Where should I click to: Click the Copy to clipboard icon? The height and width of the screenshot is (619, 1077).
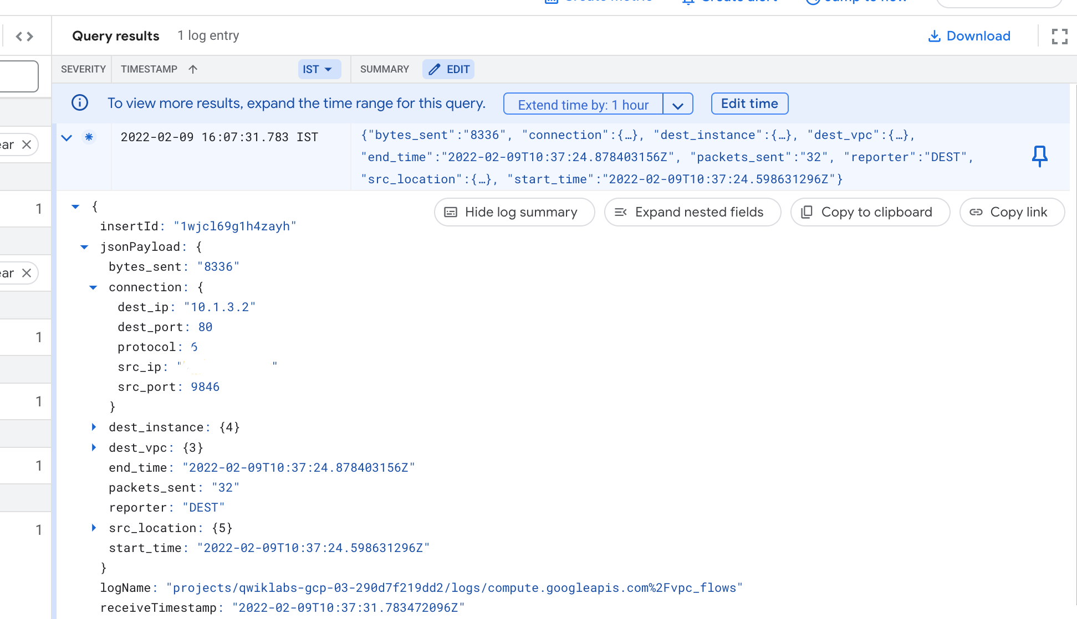(x=807, y=212)
